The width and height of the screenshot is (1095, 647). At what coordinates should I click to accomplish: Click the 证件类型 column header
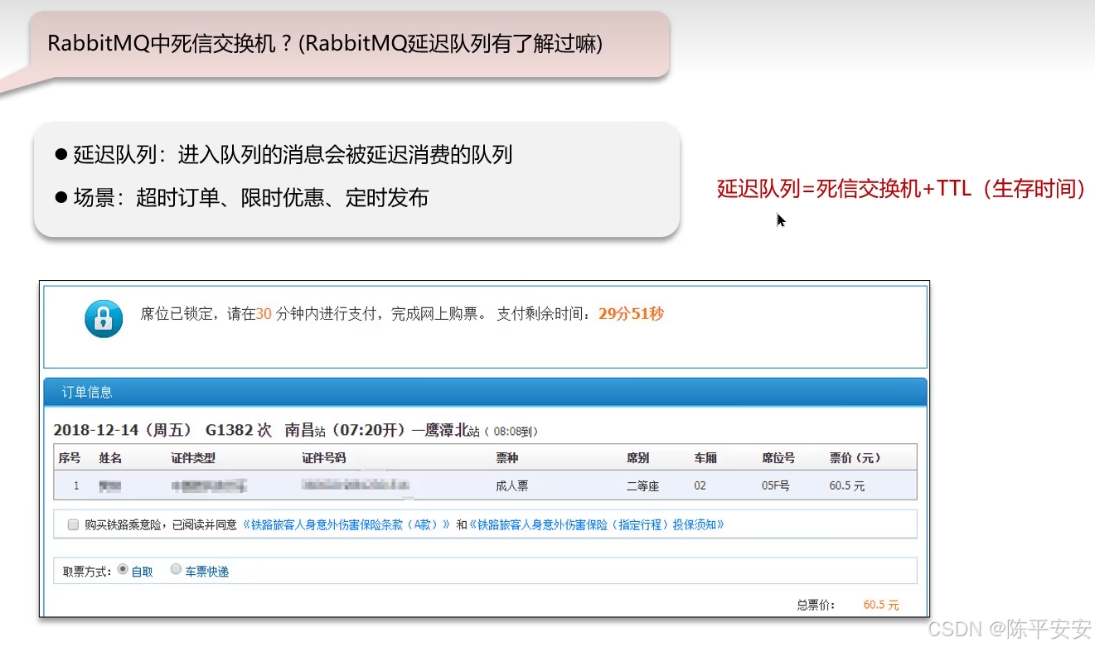193,457
